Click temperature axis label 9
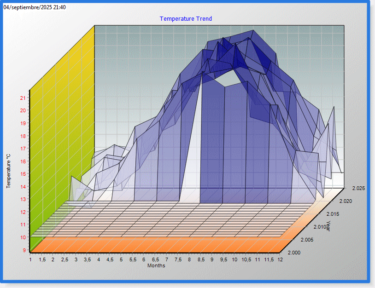Screen dimensions: 375x288 point(24,250)
